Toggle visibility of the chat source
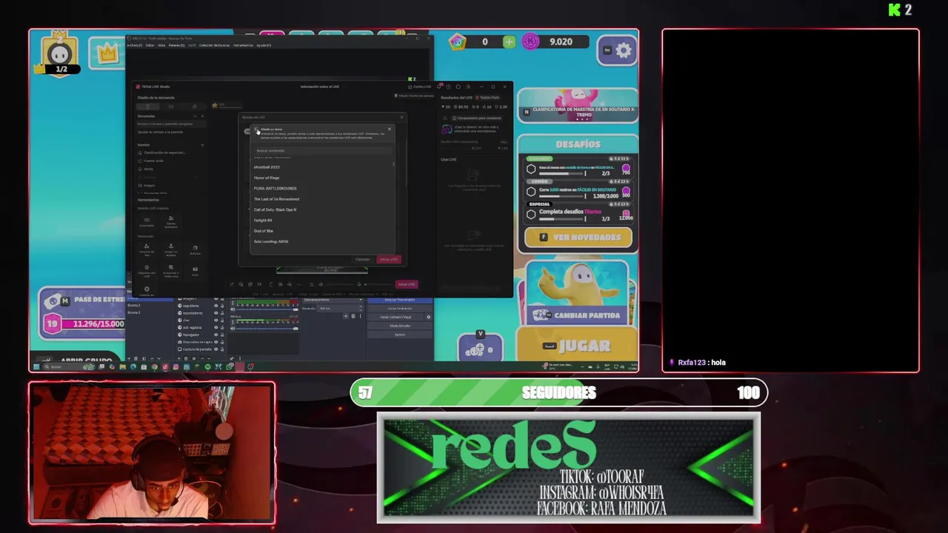 tap(216, 321)
